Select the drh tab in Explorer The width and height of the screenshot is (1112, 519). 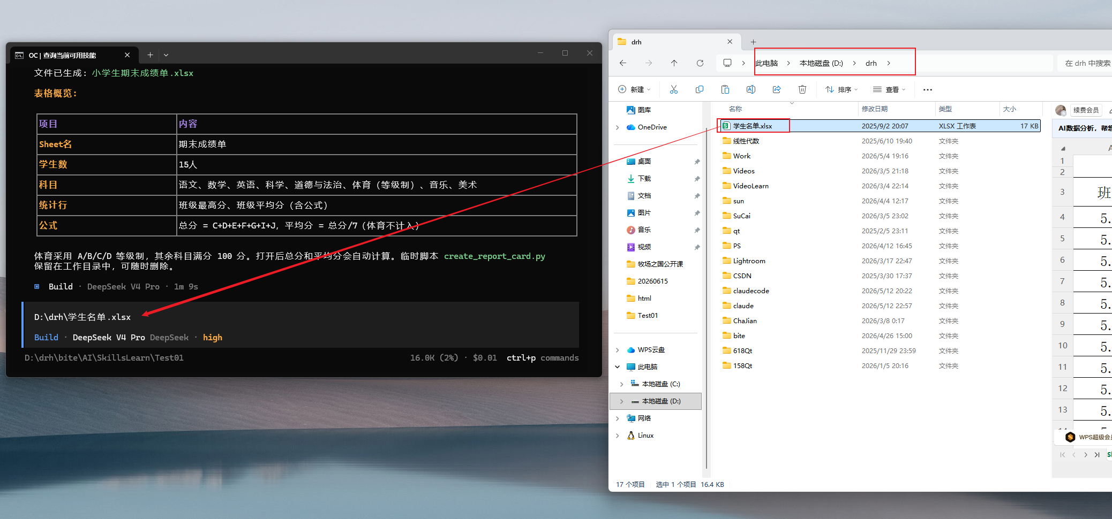pos(677,42)
